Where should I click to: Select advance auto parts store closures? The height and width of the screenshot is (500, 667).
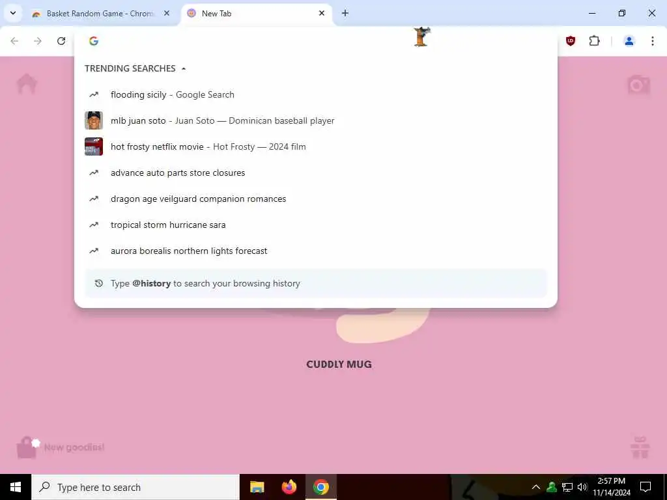(x=316, y=173)
